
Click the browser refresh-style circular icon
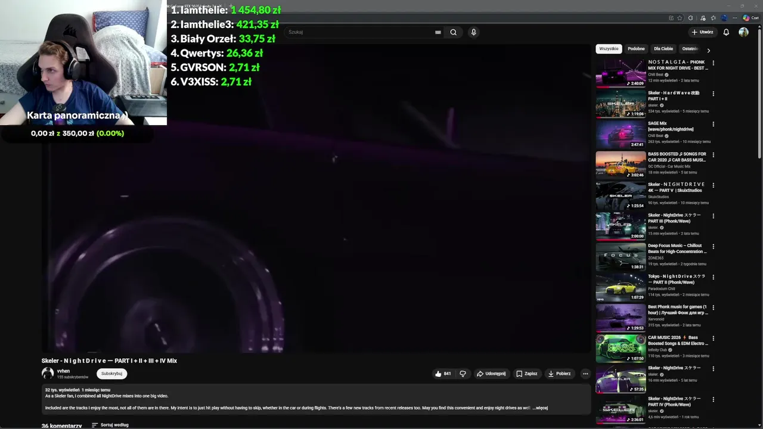coord(690,18)
